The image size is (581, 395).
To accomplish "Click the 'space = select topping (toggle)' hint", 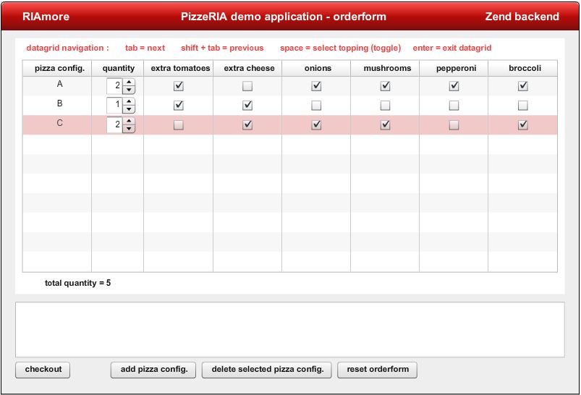I will tap(341, 48).
